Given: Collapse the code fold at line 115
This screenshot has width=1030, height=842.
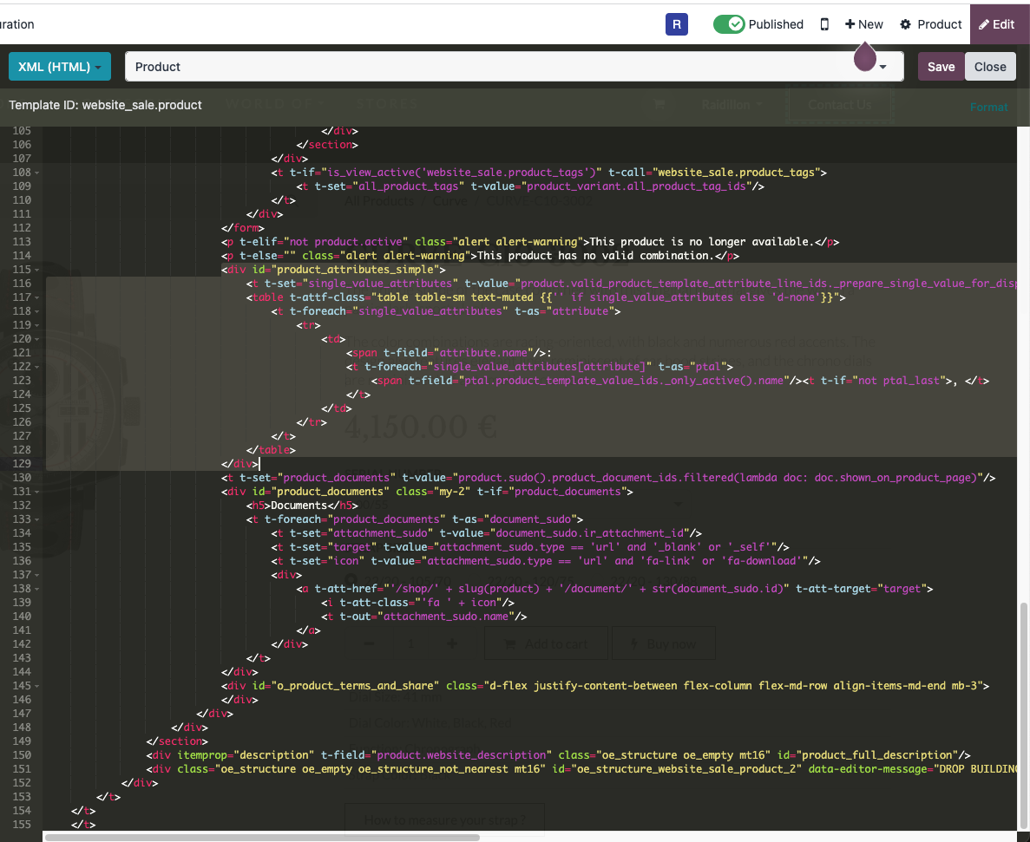Looking at the screenshot, I should pyautogui.click(x=36, y=270).
